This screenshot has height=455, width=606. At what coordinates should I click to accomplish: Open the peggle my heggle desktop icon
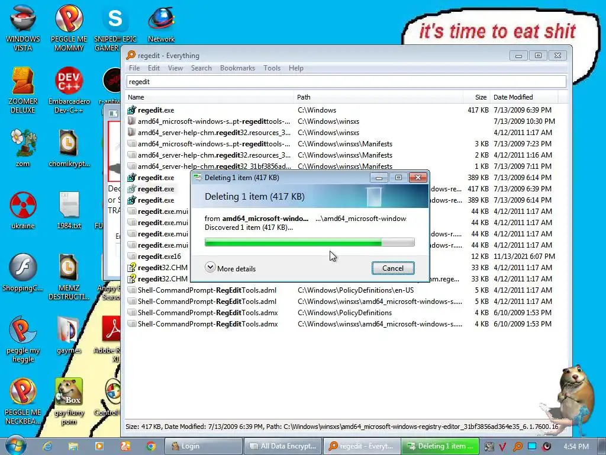(x=23, y=339)
